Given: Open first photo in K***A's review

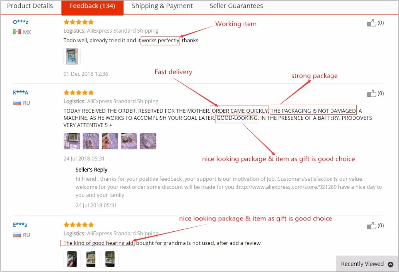Looking at the screenshot, I should tap(72, 141).
